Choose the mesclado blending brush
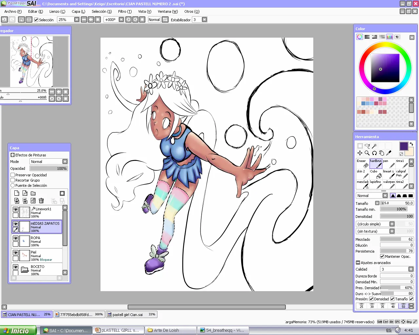 tap(363, 185)
